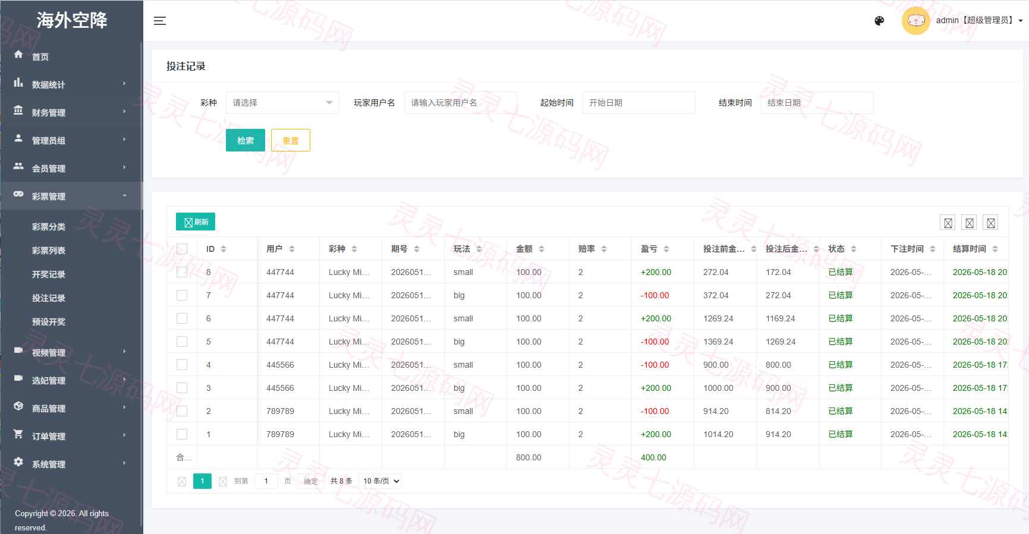The height and width of the screenshot is (534, 1029).
Task: Open the 彩票列表 submenu item
Action: pyautogui.click(x=49, y=251)
